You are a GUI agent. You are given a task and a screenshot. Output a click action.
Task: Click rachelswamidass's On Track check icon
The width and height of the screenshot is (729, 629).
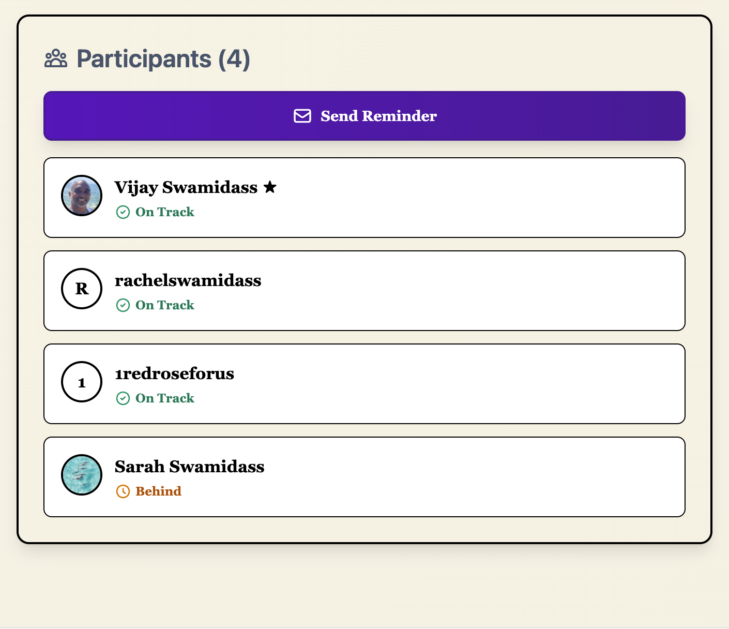pyautogui.click(x=123, y=305)
